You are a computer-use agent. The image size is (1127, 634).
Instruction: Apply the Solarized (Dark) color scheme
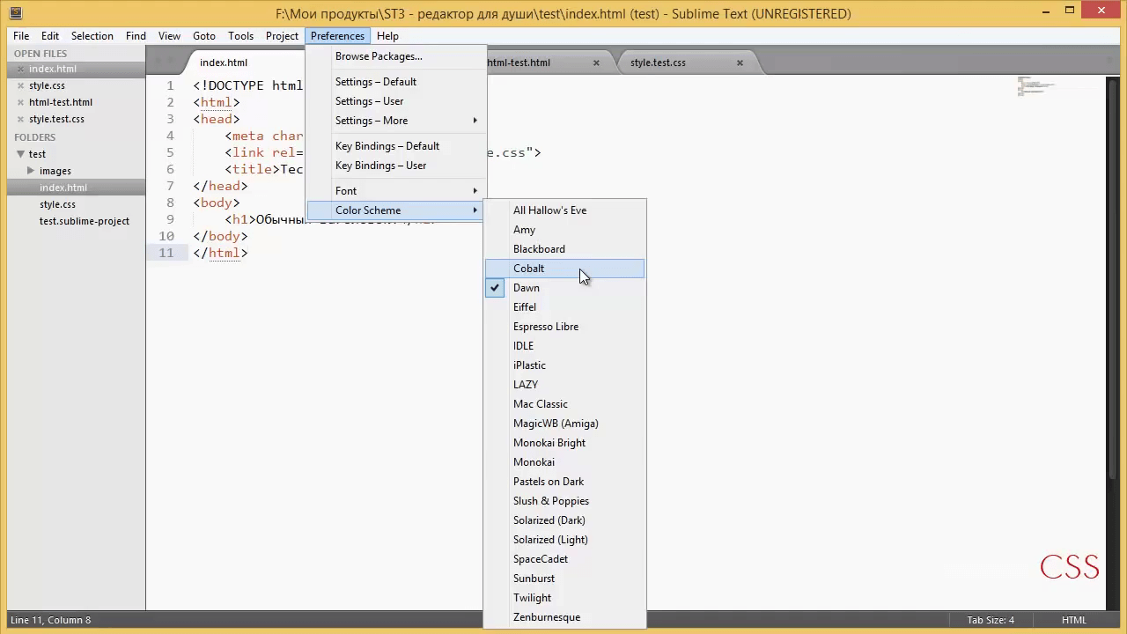565,520
